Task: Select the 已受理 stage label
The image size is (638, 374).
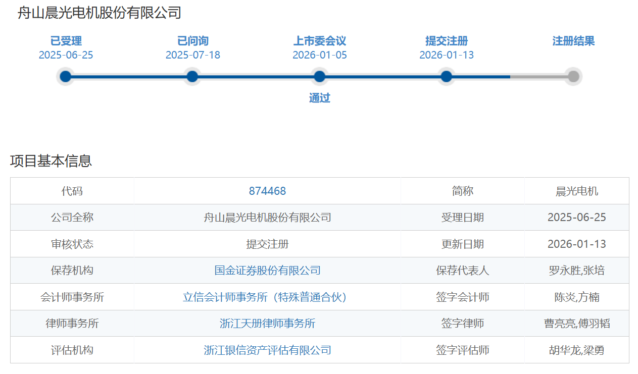Action: [66, 41]
